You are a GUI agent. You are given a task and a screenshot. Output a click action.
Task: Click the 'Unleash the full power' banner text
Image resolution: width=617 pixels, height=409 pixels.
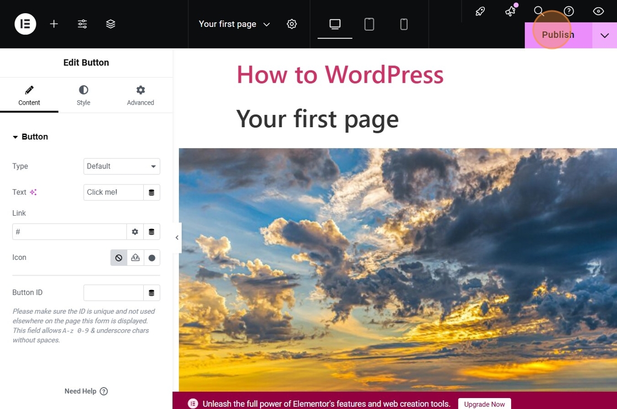click(326, 404)
